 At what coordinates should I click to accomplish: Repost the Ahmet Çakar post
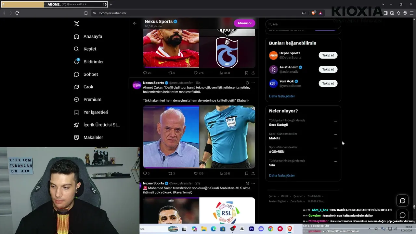click(x=172, y=174)
